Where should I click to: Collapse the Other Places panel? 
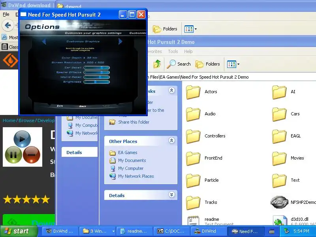click(x=171, y=141)
